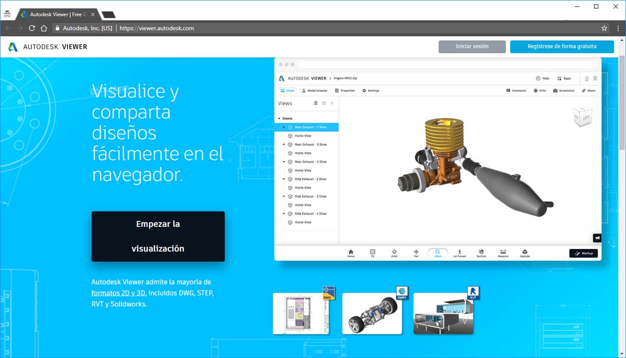Click the browser Home icon

pos(44,28)
